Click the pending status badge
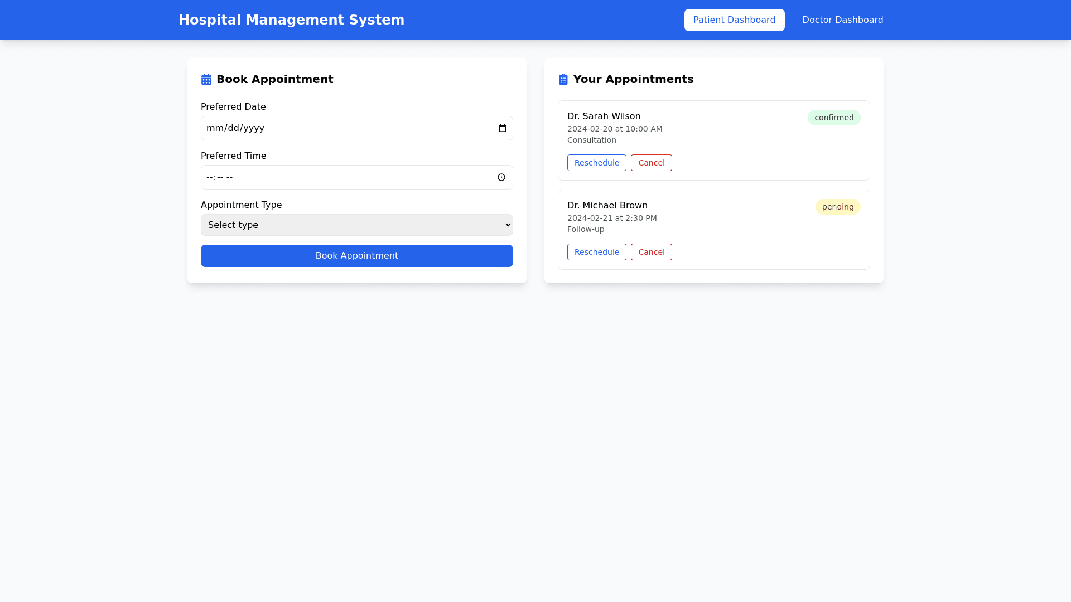Screen dimensions: 1071x602 [x=837, y=207]
